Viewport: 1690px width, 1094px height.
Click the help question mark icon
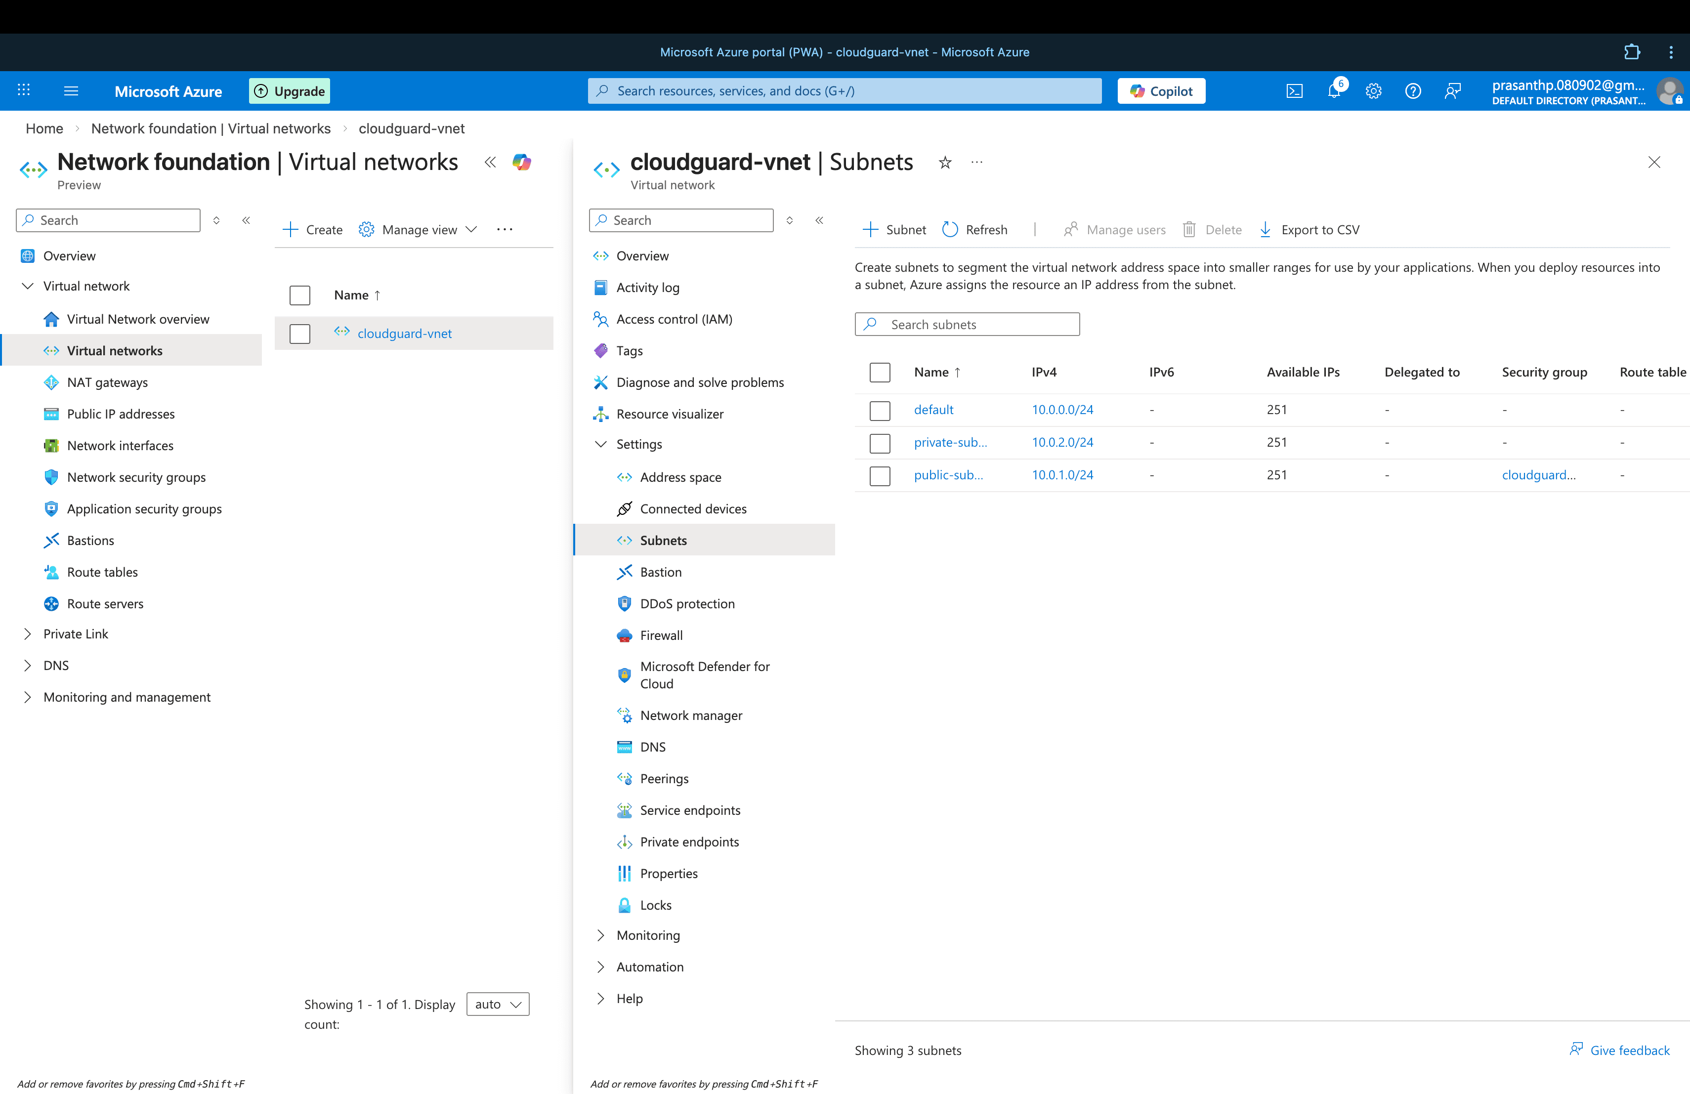pyautogui.click(x=1413, y=91)
